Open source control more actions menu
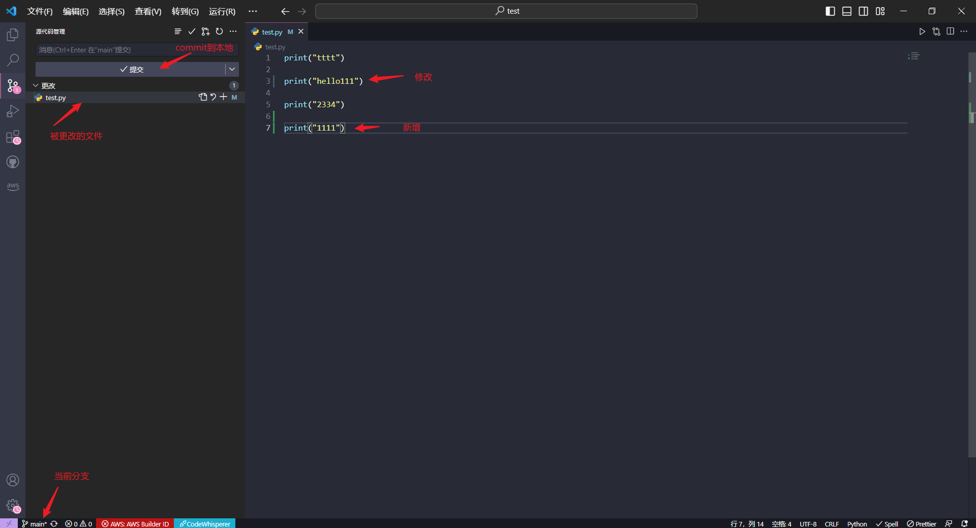The image size is (976, 528). click(x=233, y=32)
